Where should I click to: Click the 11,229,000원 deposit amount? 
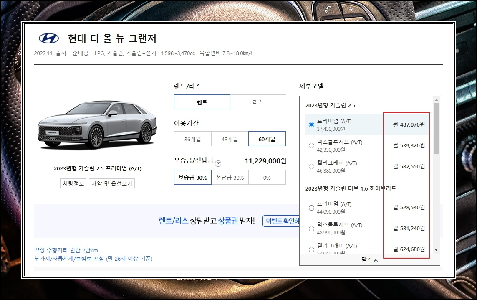click(x=265, y=161)
